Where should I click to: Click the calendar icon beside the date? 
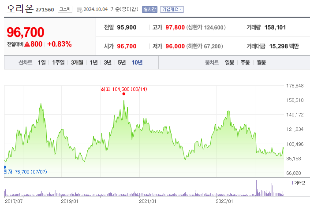pos(80,10)
